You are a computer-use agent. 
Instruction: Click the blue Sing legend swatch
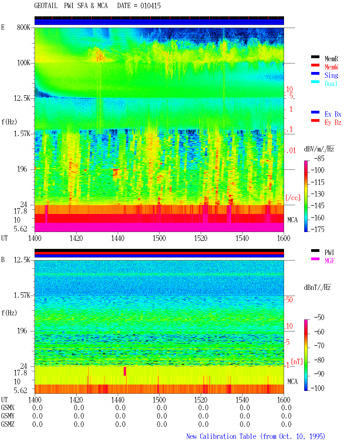315,73
